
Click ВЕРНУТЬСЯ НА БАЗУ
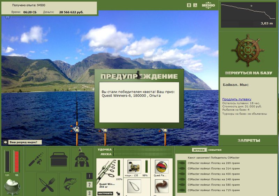[x=249, y=73]
